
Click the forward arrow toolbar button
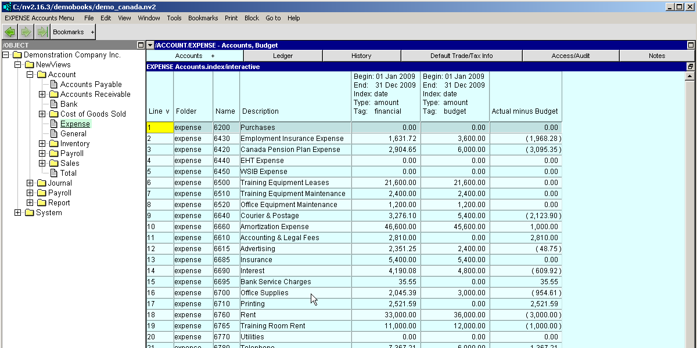coord(26,32)
